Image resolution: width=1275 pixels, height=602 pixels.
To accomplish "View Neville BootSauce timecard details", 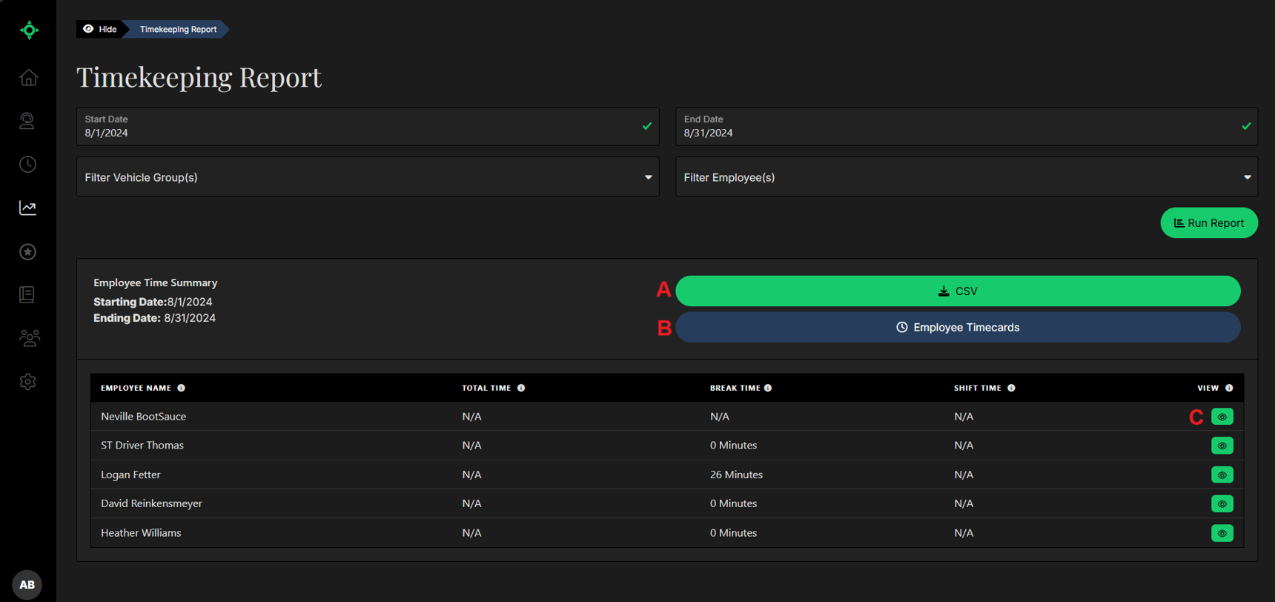I will click(1222, 417).
